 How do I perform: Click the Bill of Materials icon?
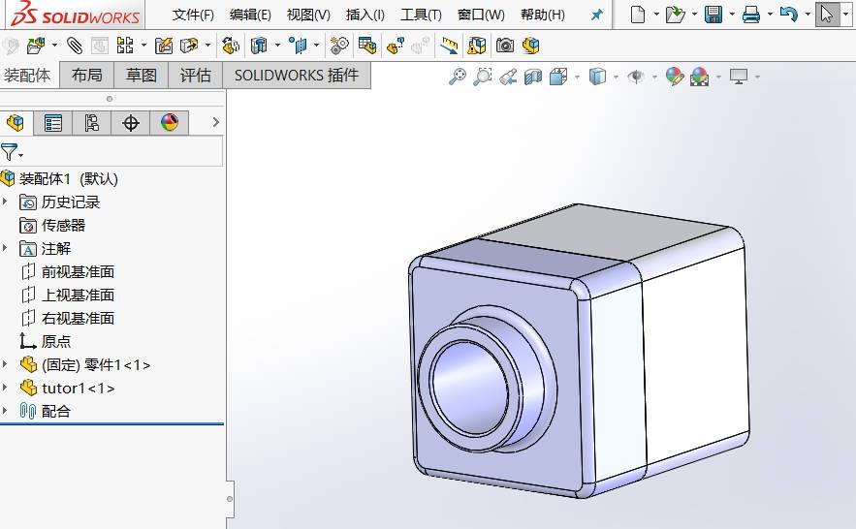(x=367, y=46)
